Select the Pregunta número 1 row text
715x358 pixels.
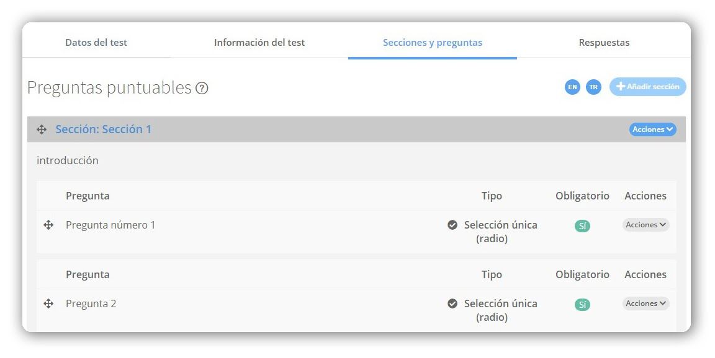pyautogui.click(x=110, y=225)
